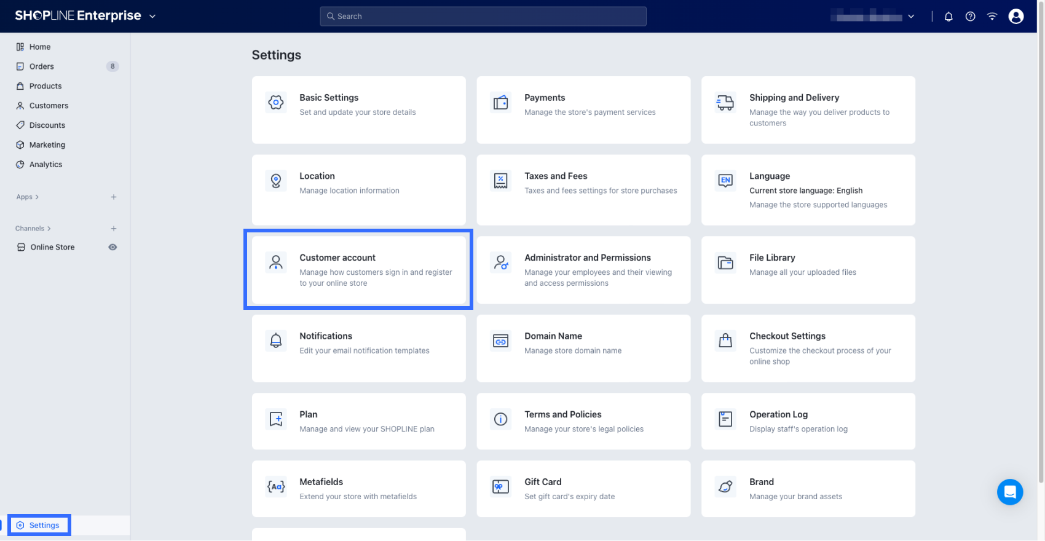Expand the SHOPLINE Enterprise store switcher dropdown
Image resolution: width=1045 pixels, height=541 pixels.
pos(152,17)
